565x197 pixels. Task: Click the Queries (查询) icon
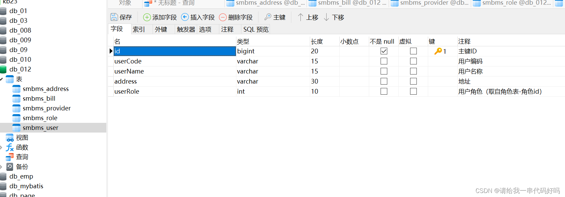pos(10,157)
